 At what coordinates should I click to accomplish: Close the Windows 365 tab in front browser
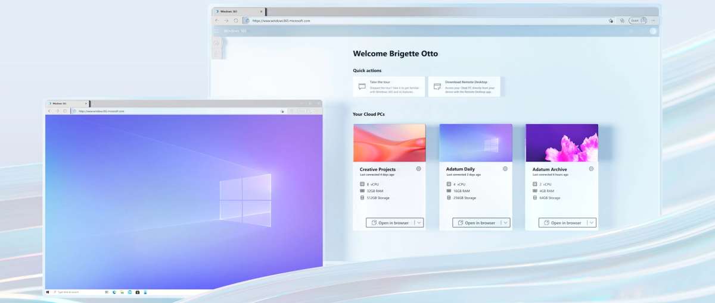86,103
